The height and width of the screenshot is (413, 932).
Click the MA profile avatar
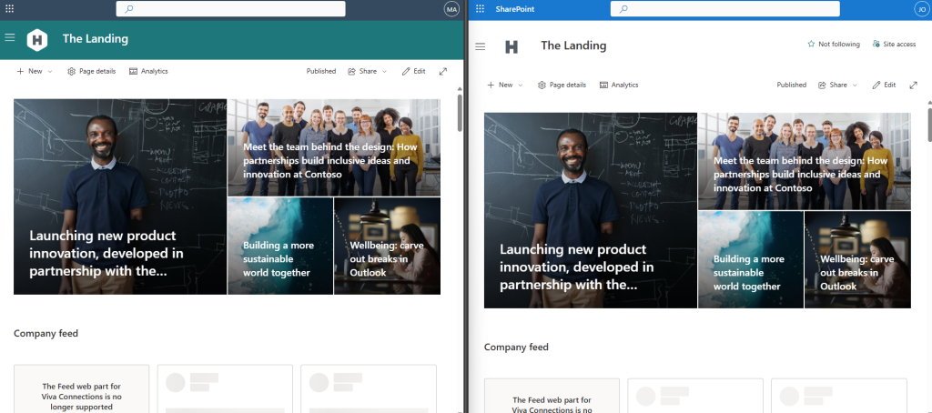click(x=451, y=9)
